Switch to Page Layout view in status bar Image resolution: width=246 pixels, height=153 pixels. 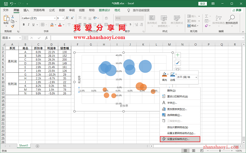pyautogui.click(x=194, y=150)
